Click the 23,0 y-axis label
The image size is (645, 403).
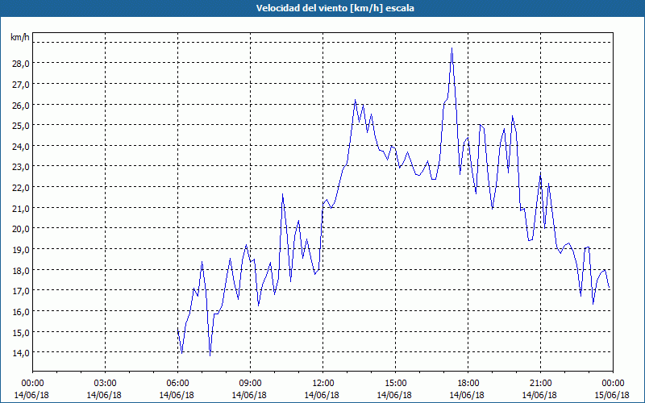[23, 167]
